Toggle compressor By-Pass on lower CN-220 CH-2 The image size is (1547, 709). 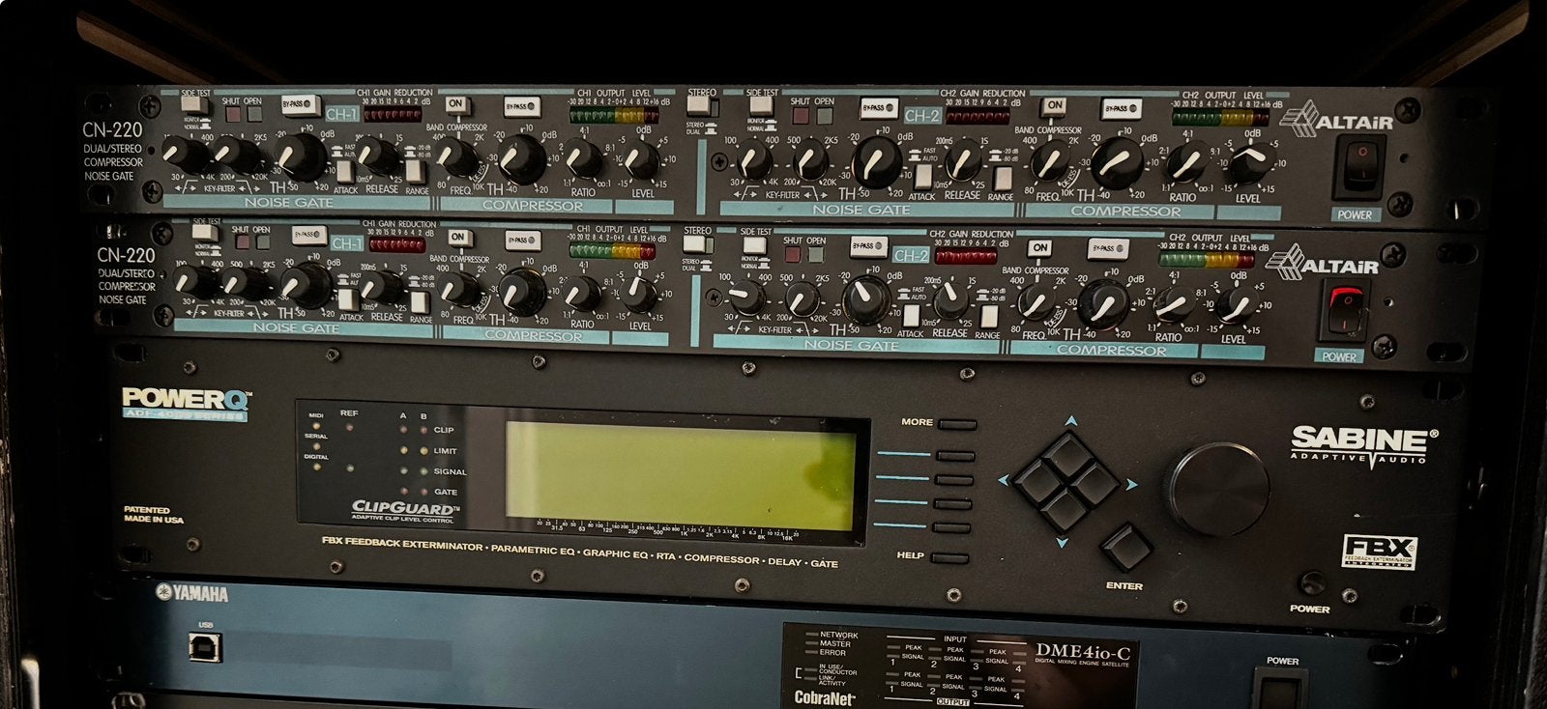(x=1107, y=249)
